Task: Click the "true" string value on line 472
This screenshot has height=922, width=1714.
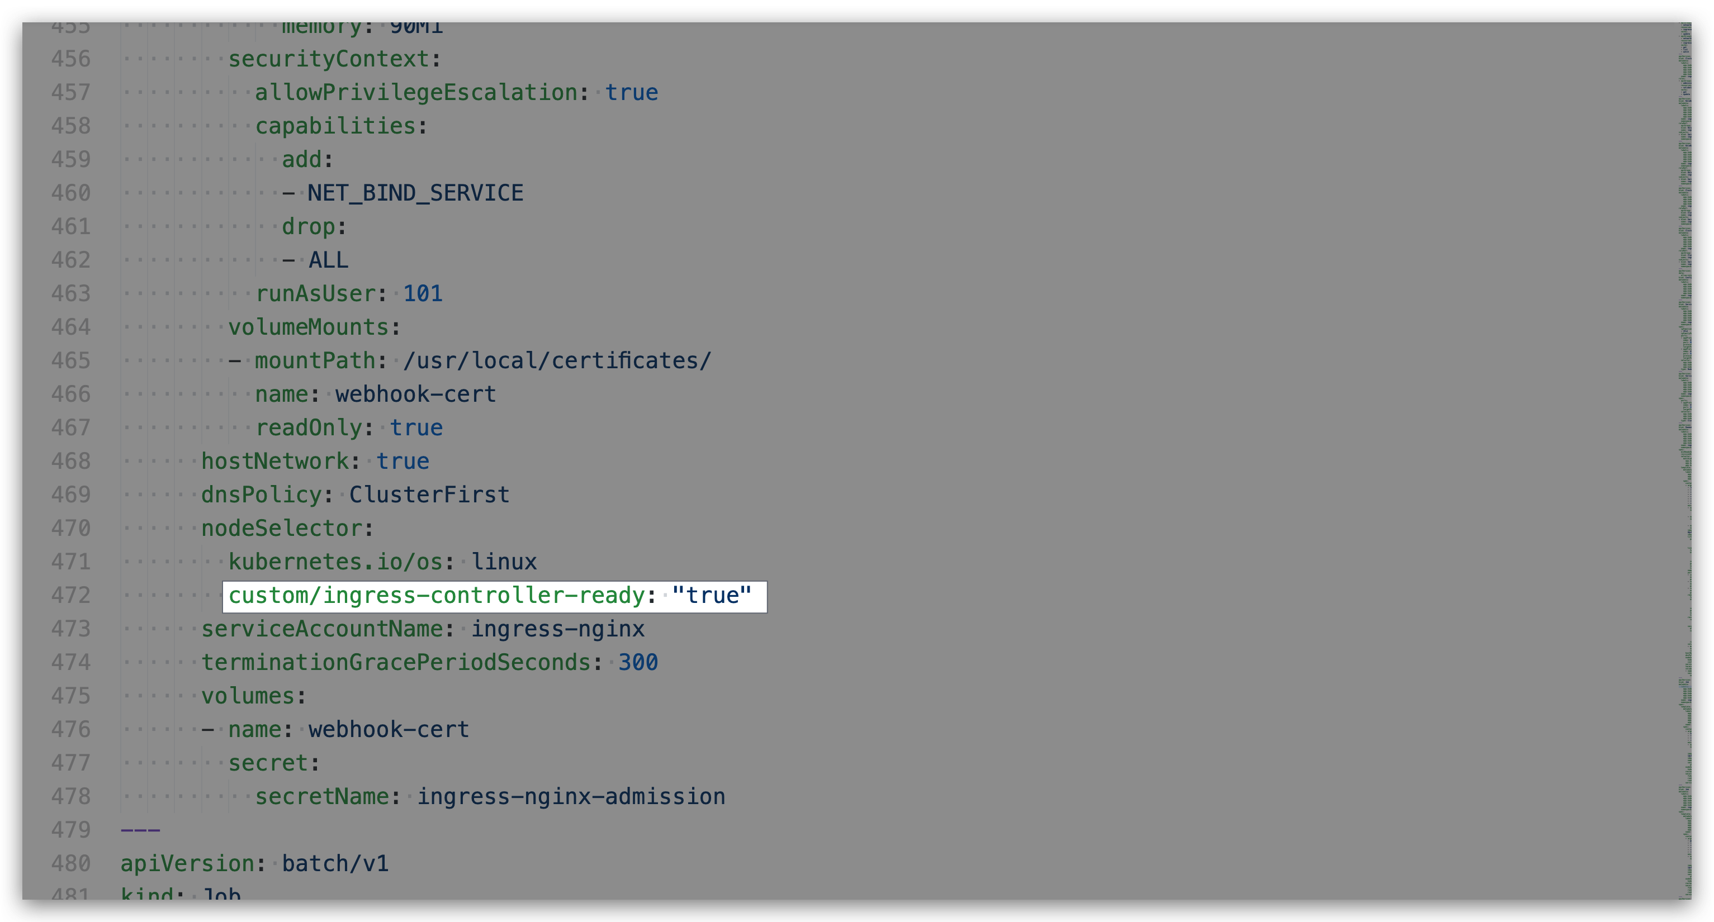Action: [x=711, y=595]
